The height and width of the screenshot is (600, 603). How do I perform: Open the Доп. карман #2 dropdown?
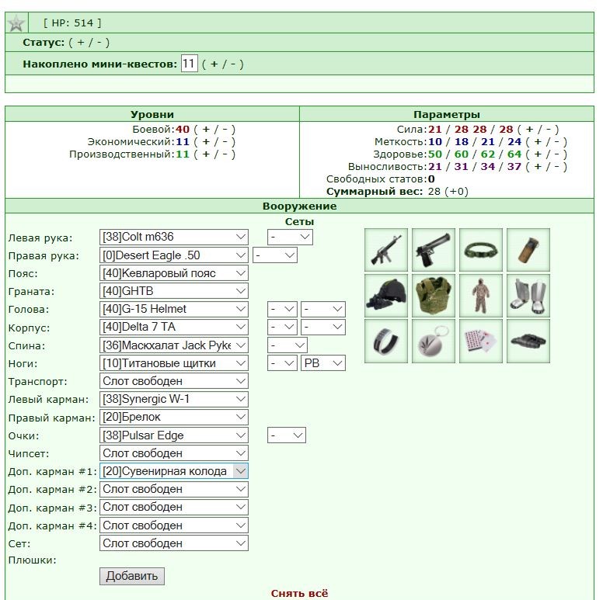pos(174,489)
